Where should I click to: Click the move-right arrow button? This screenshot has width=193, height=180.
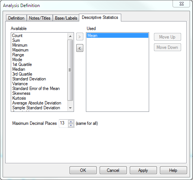[80, 37]
